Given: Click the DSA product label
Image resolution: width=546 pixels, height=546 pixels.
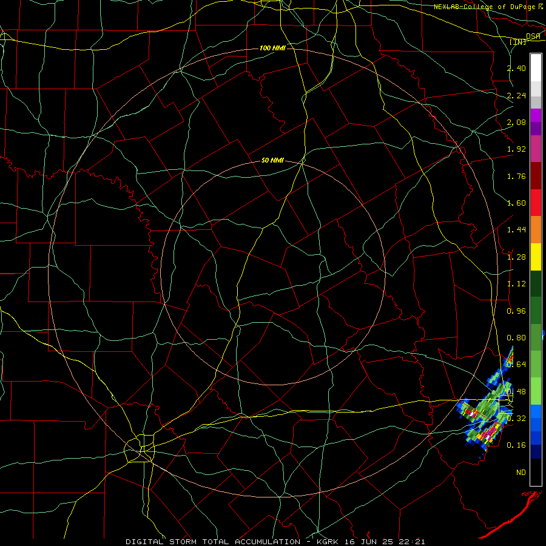Looking at the screenshot, I should (533, 36).
